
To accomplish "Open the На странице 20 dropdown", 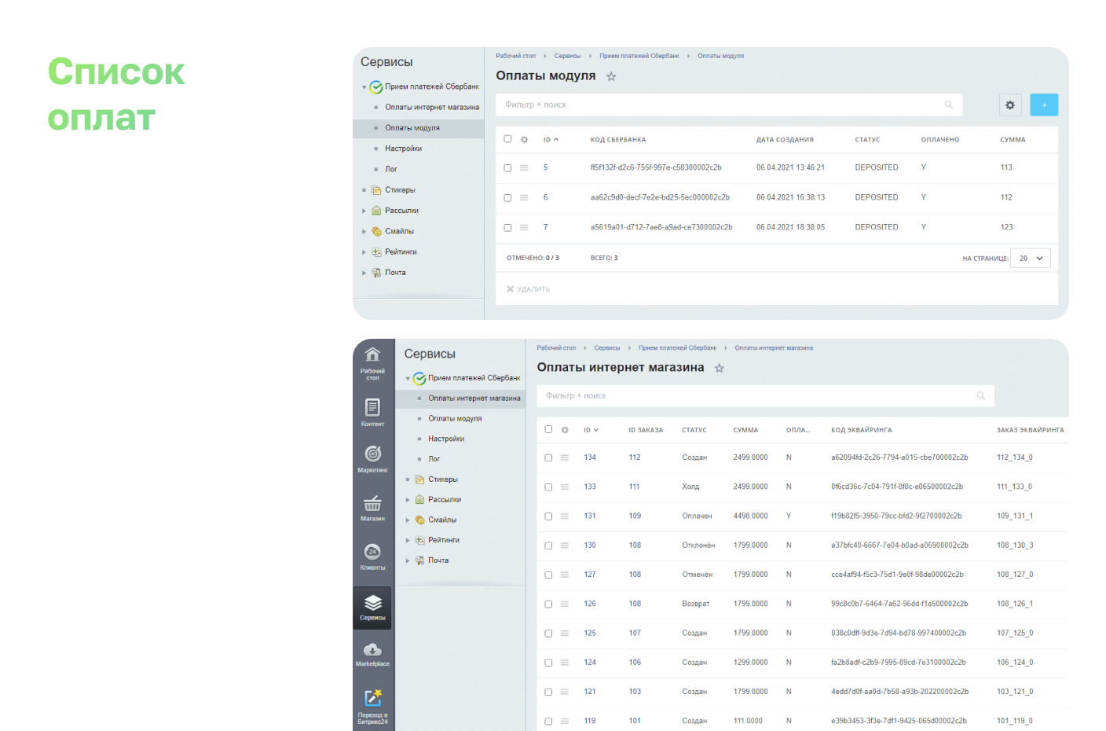I will click(1031, 258).
